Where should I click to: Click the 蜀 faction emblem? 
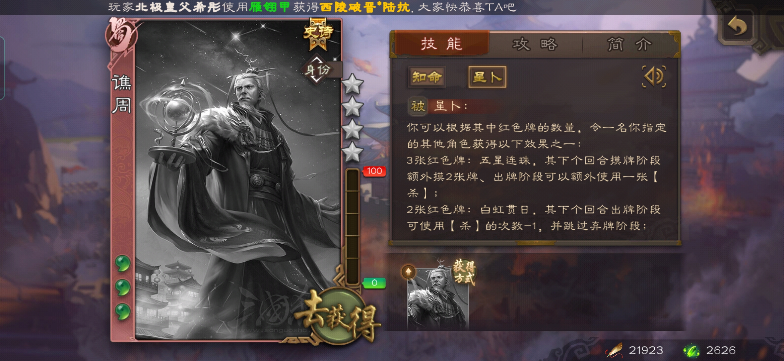coord(121,34)
